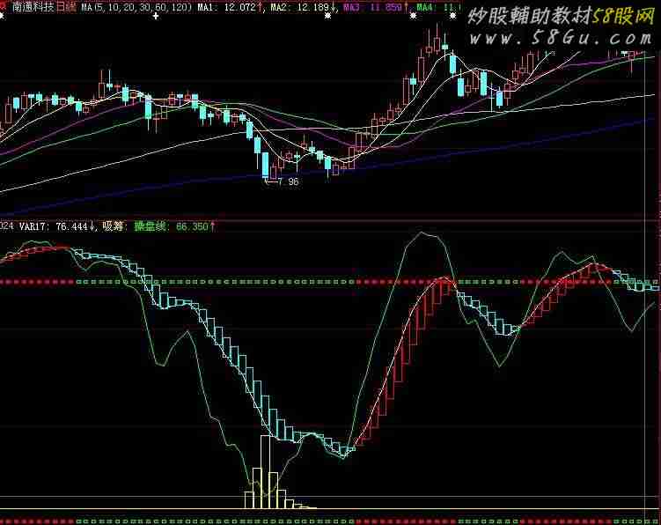Click the green indicator line's highest peak
This screenshot has width=661, height=525.
pos(425,233)
